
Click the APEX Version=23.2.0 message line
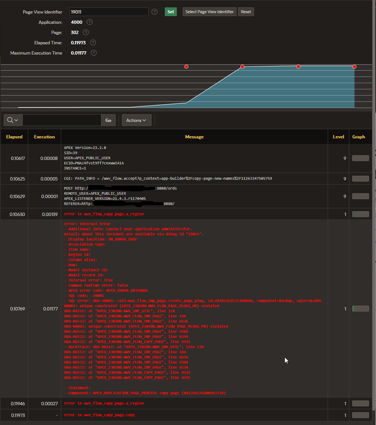85,148
